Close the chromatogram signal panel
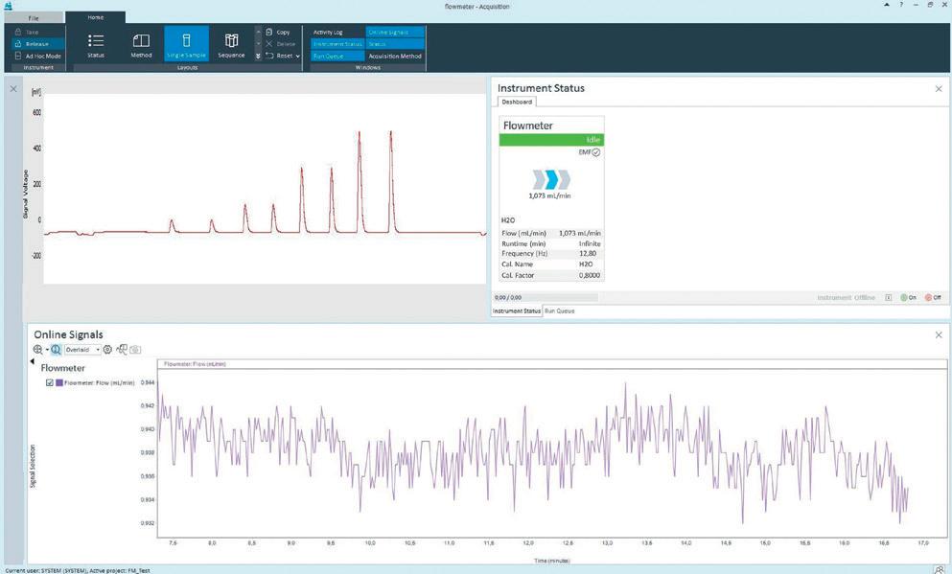 [13, 88]
